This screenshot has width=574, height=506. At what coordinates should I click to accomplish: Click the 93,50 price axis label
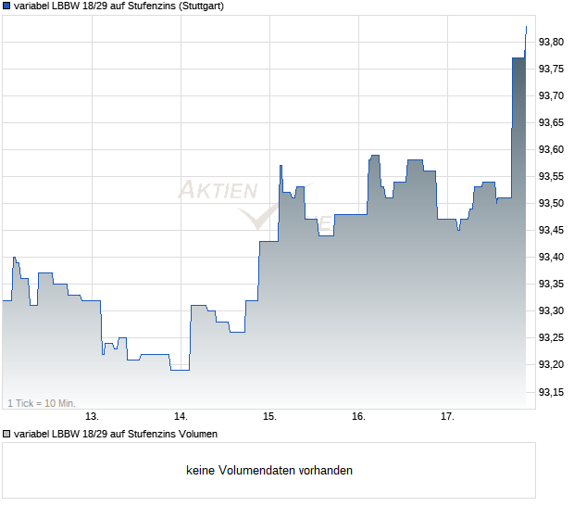pyautogui.click(x=551, y=203)
